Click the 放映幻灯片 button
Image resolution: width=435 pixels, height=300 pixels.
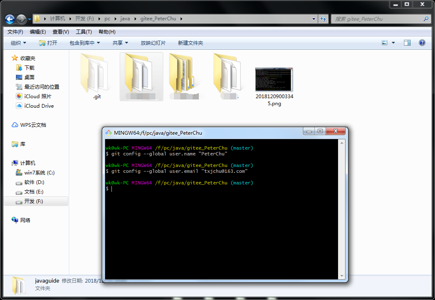click(x=153, y=43)
